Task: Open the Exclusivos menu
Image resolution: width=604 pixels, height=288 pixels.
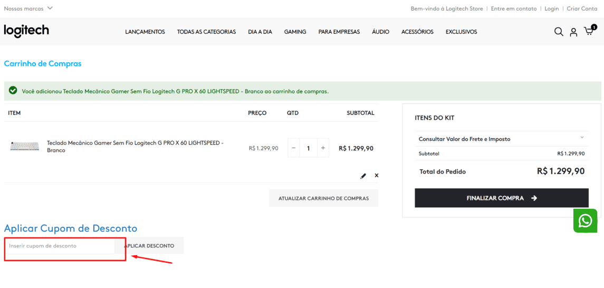Action: [461, 32]
